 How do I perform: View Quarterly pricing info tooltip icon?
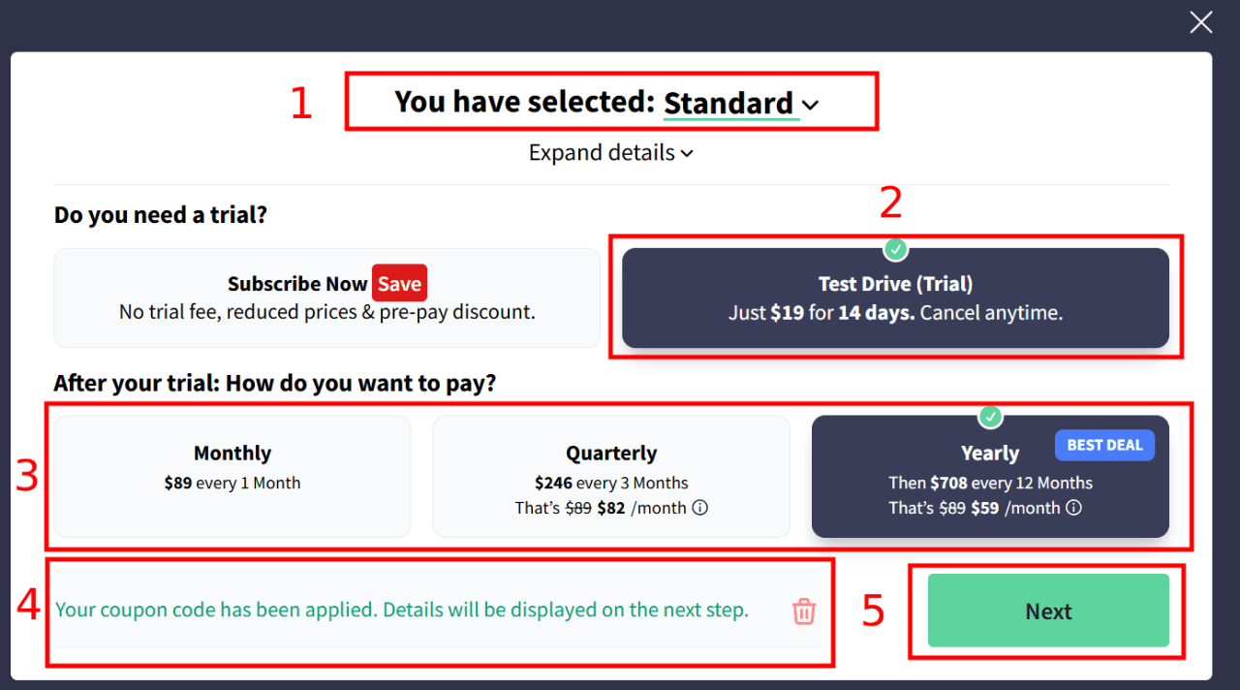(700, 507)
